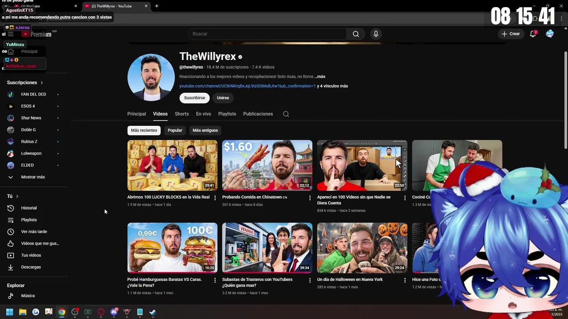The image size is (568, 319).
Task: Open options for Hamburguesas Baratas video
Action: (215, 280)
